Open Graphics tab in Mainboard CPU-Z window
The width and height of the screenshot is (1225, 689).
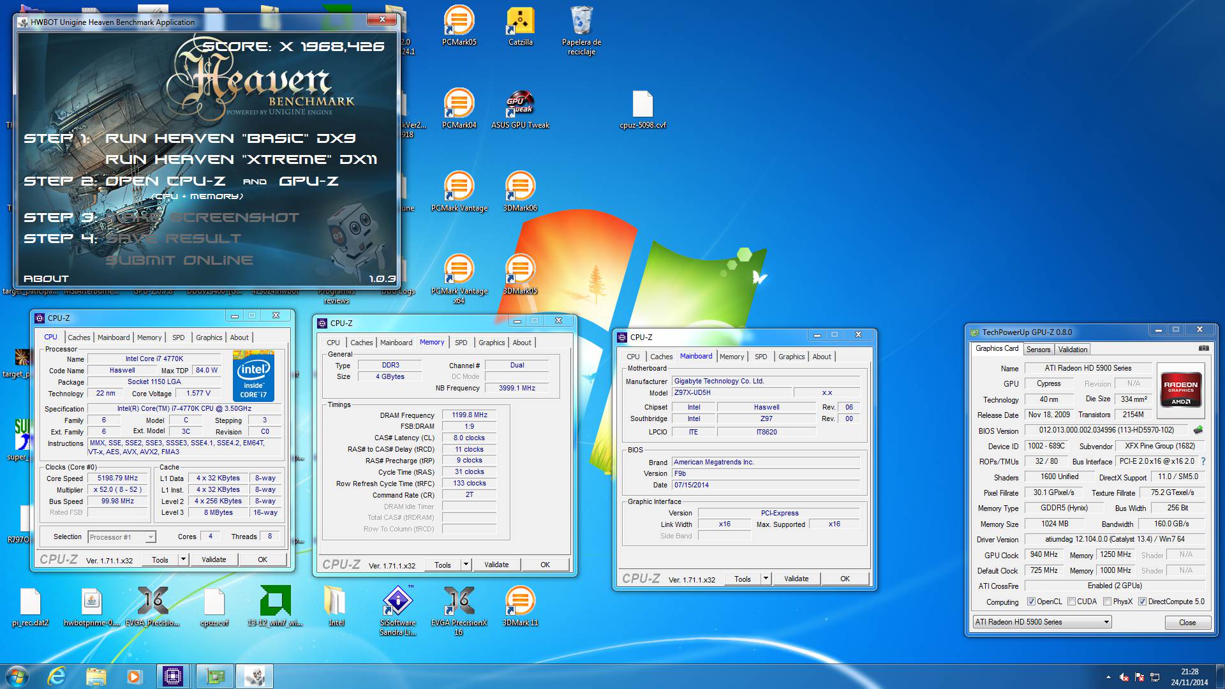pyautogui.click(x=792, y=357)
